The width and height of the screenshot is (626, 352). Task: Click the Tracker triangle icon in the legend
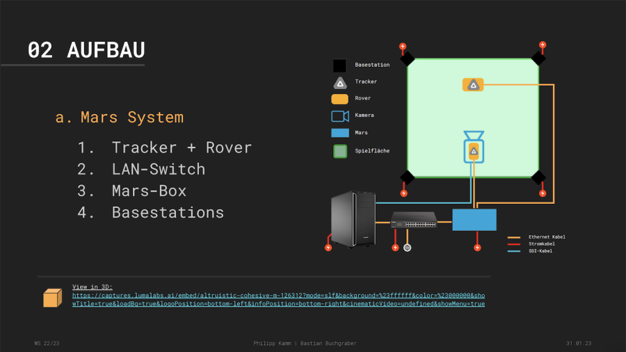(x=339, y=82)
